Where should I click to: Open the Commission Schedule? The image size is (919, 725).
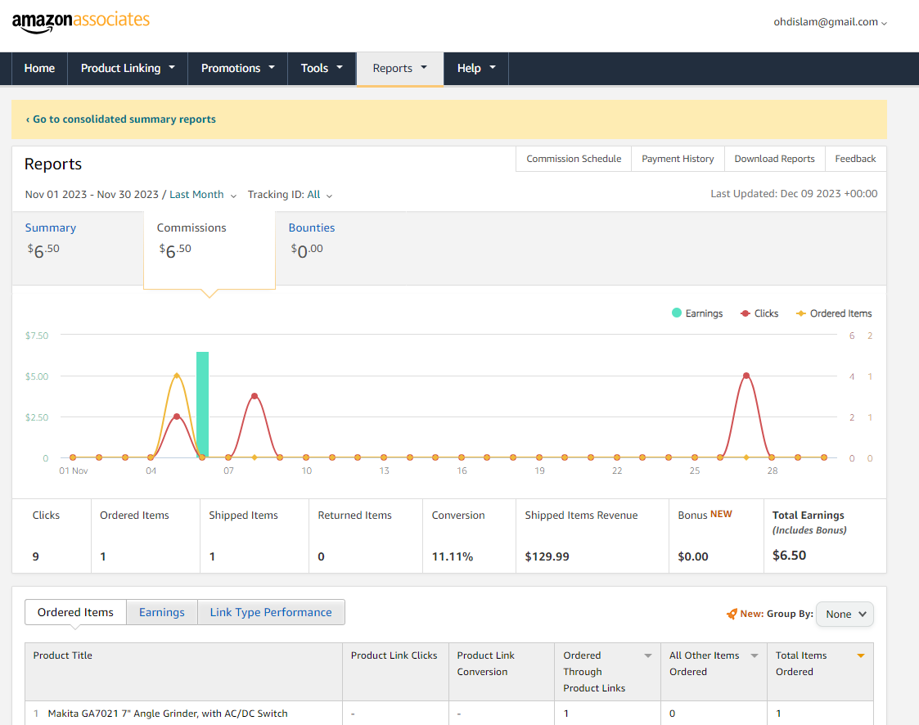coord(573,159)
